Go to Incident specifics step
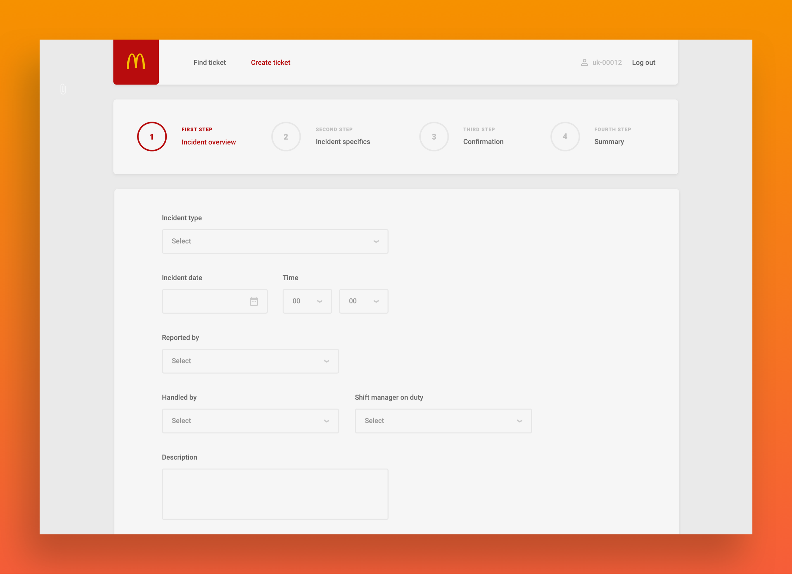Image resolution: width=792 pixels, height=574 pixels. [x=342, y=142]
